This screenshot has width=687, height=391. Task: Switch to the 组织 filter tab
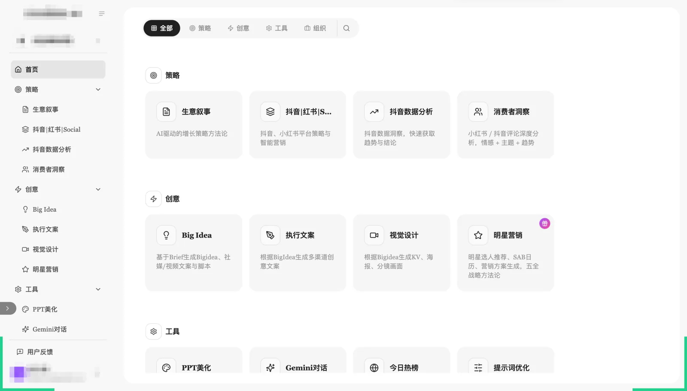pos(315,28)
